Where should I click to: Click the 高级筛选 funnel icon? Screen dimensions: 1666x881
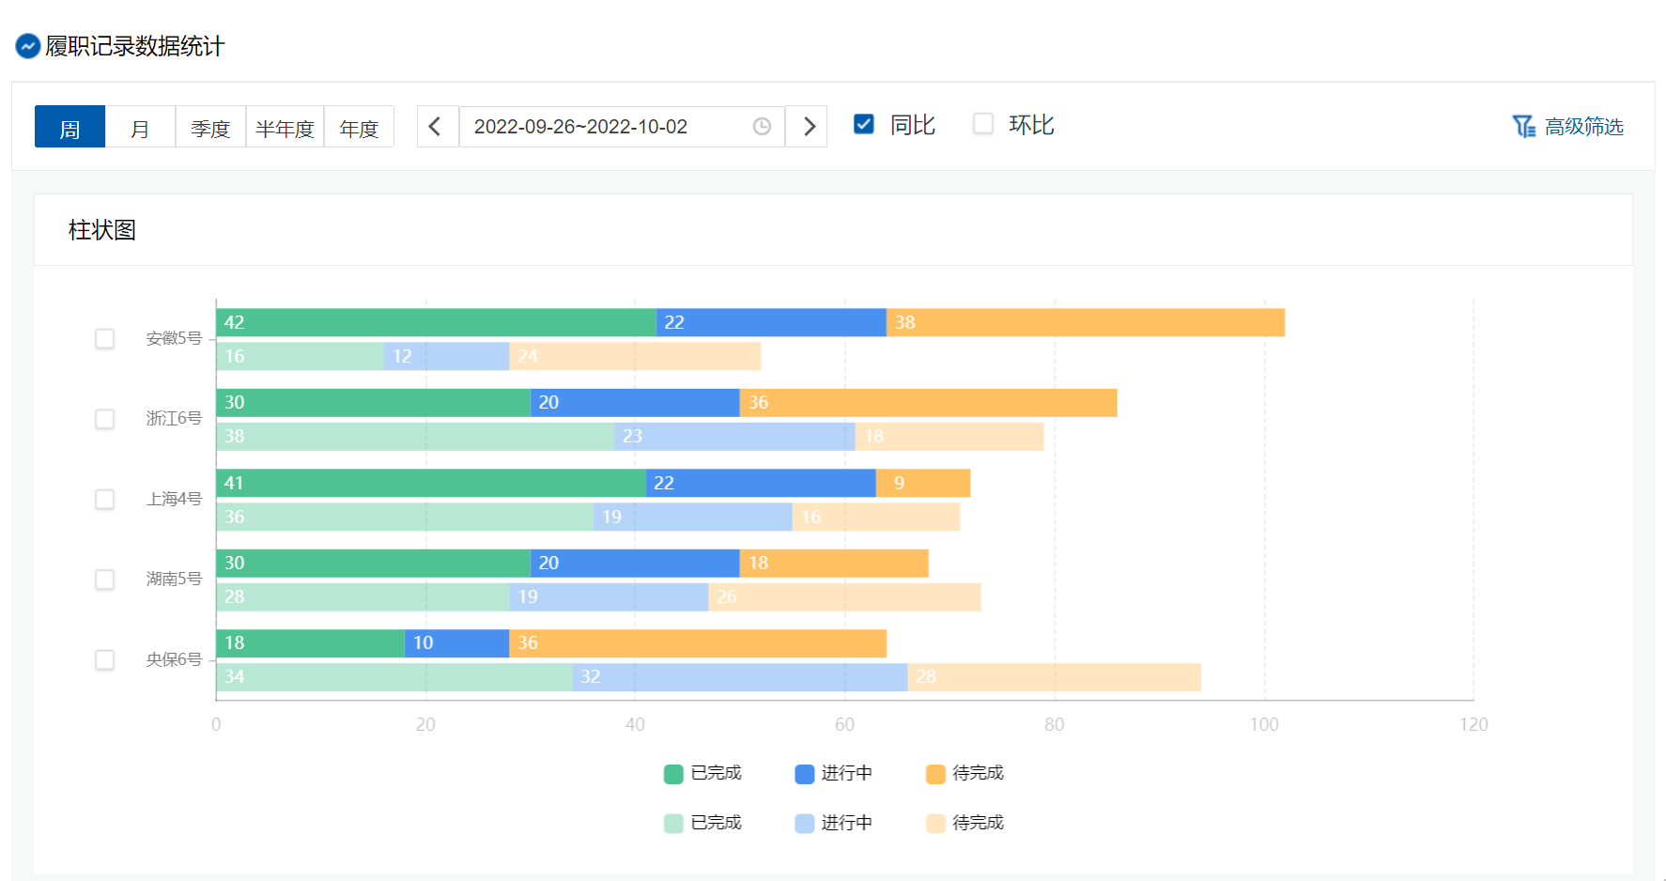click(1523, 127)
